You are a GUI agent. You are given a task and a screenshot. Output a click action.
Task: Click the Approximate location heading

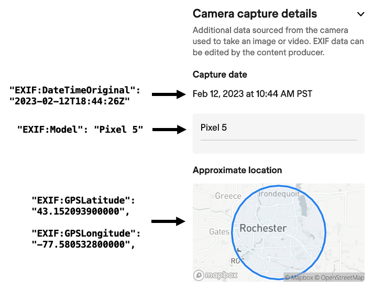237,170
